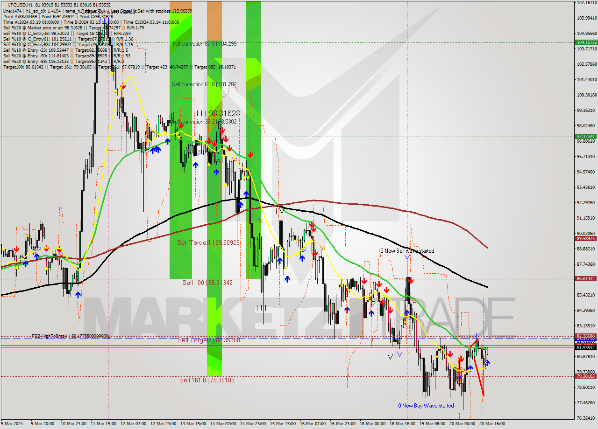Click the 'Sell %20 @ Entry -88: 116.13133' line

pyautogui.click(x=63, y=62)
